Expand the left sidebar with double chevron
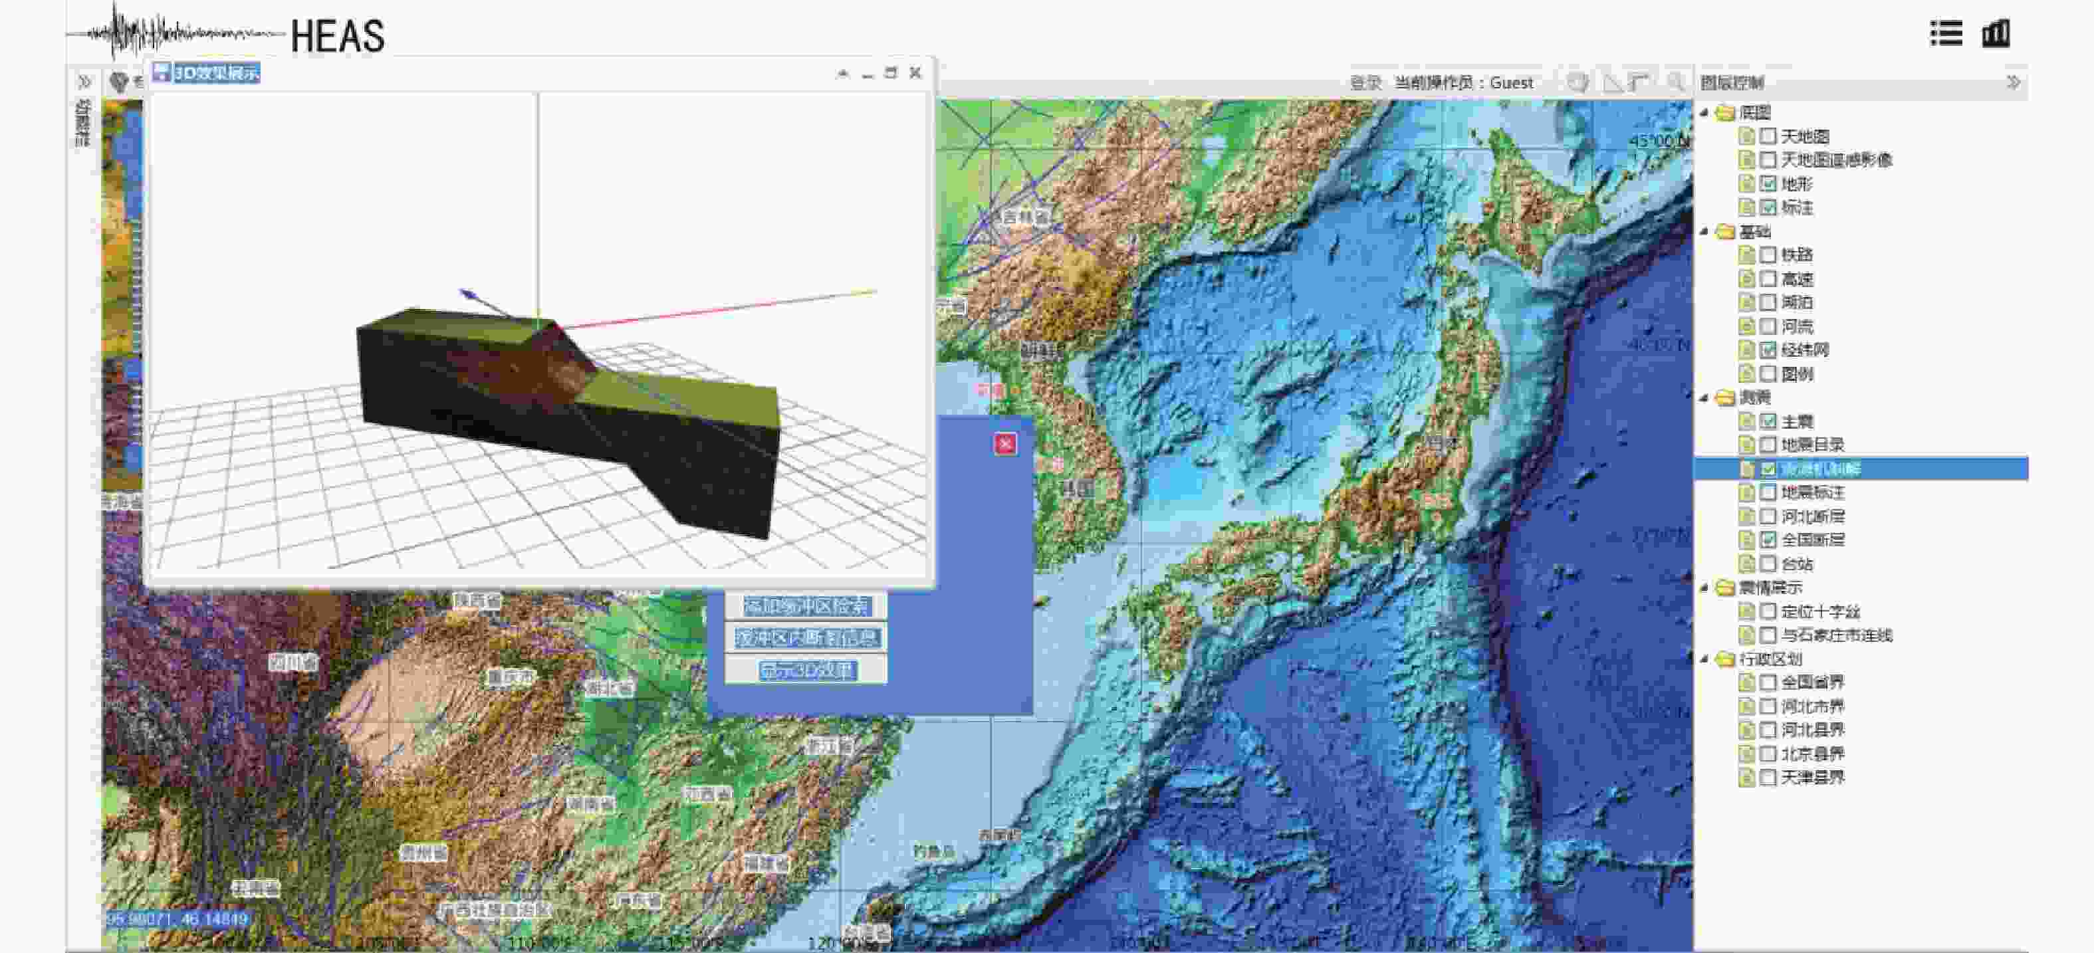The width and height of the screenshot is (2094, 953). [x=84, y=81]
